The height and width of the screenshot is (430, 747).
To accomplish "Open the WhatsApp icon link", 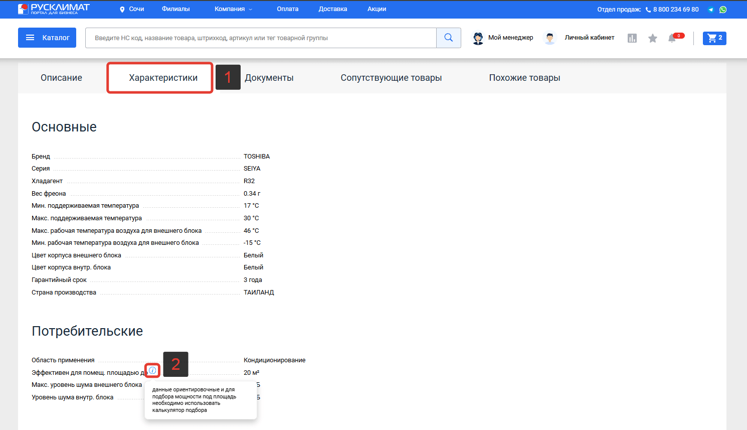I will click(723, 10).
